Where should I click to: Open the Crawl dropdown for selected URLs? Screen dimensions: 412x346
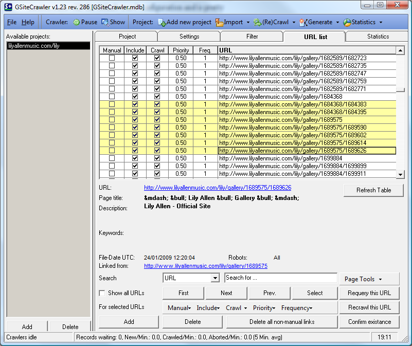click(237, 308)
